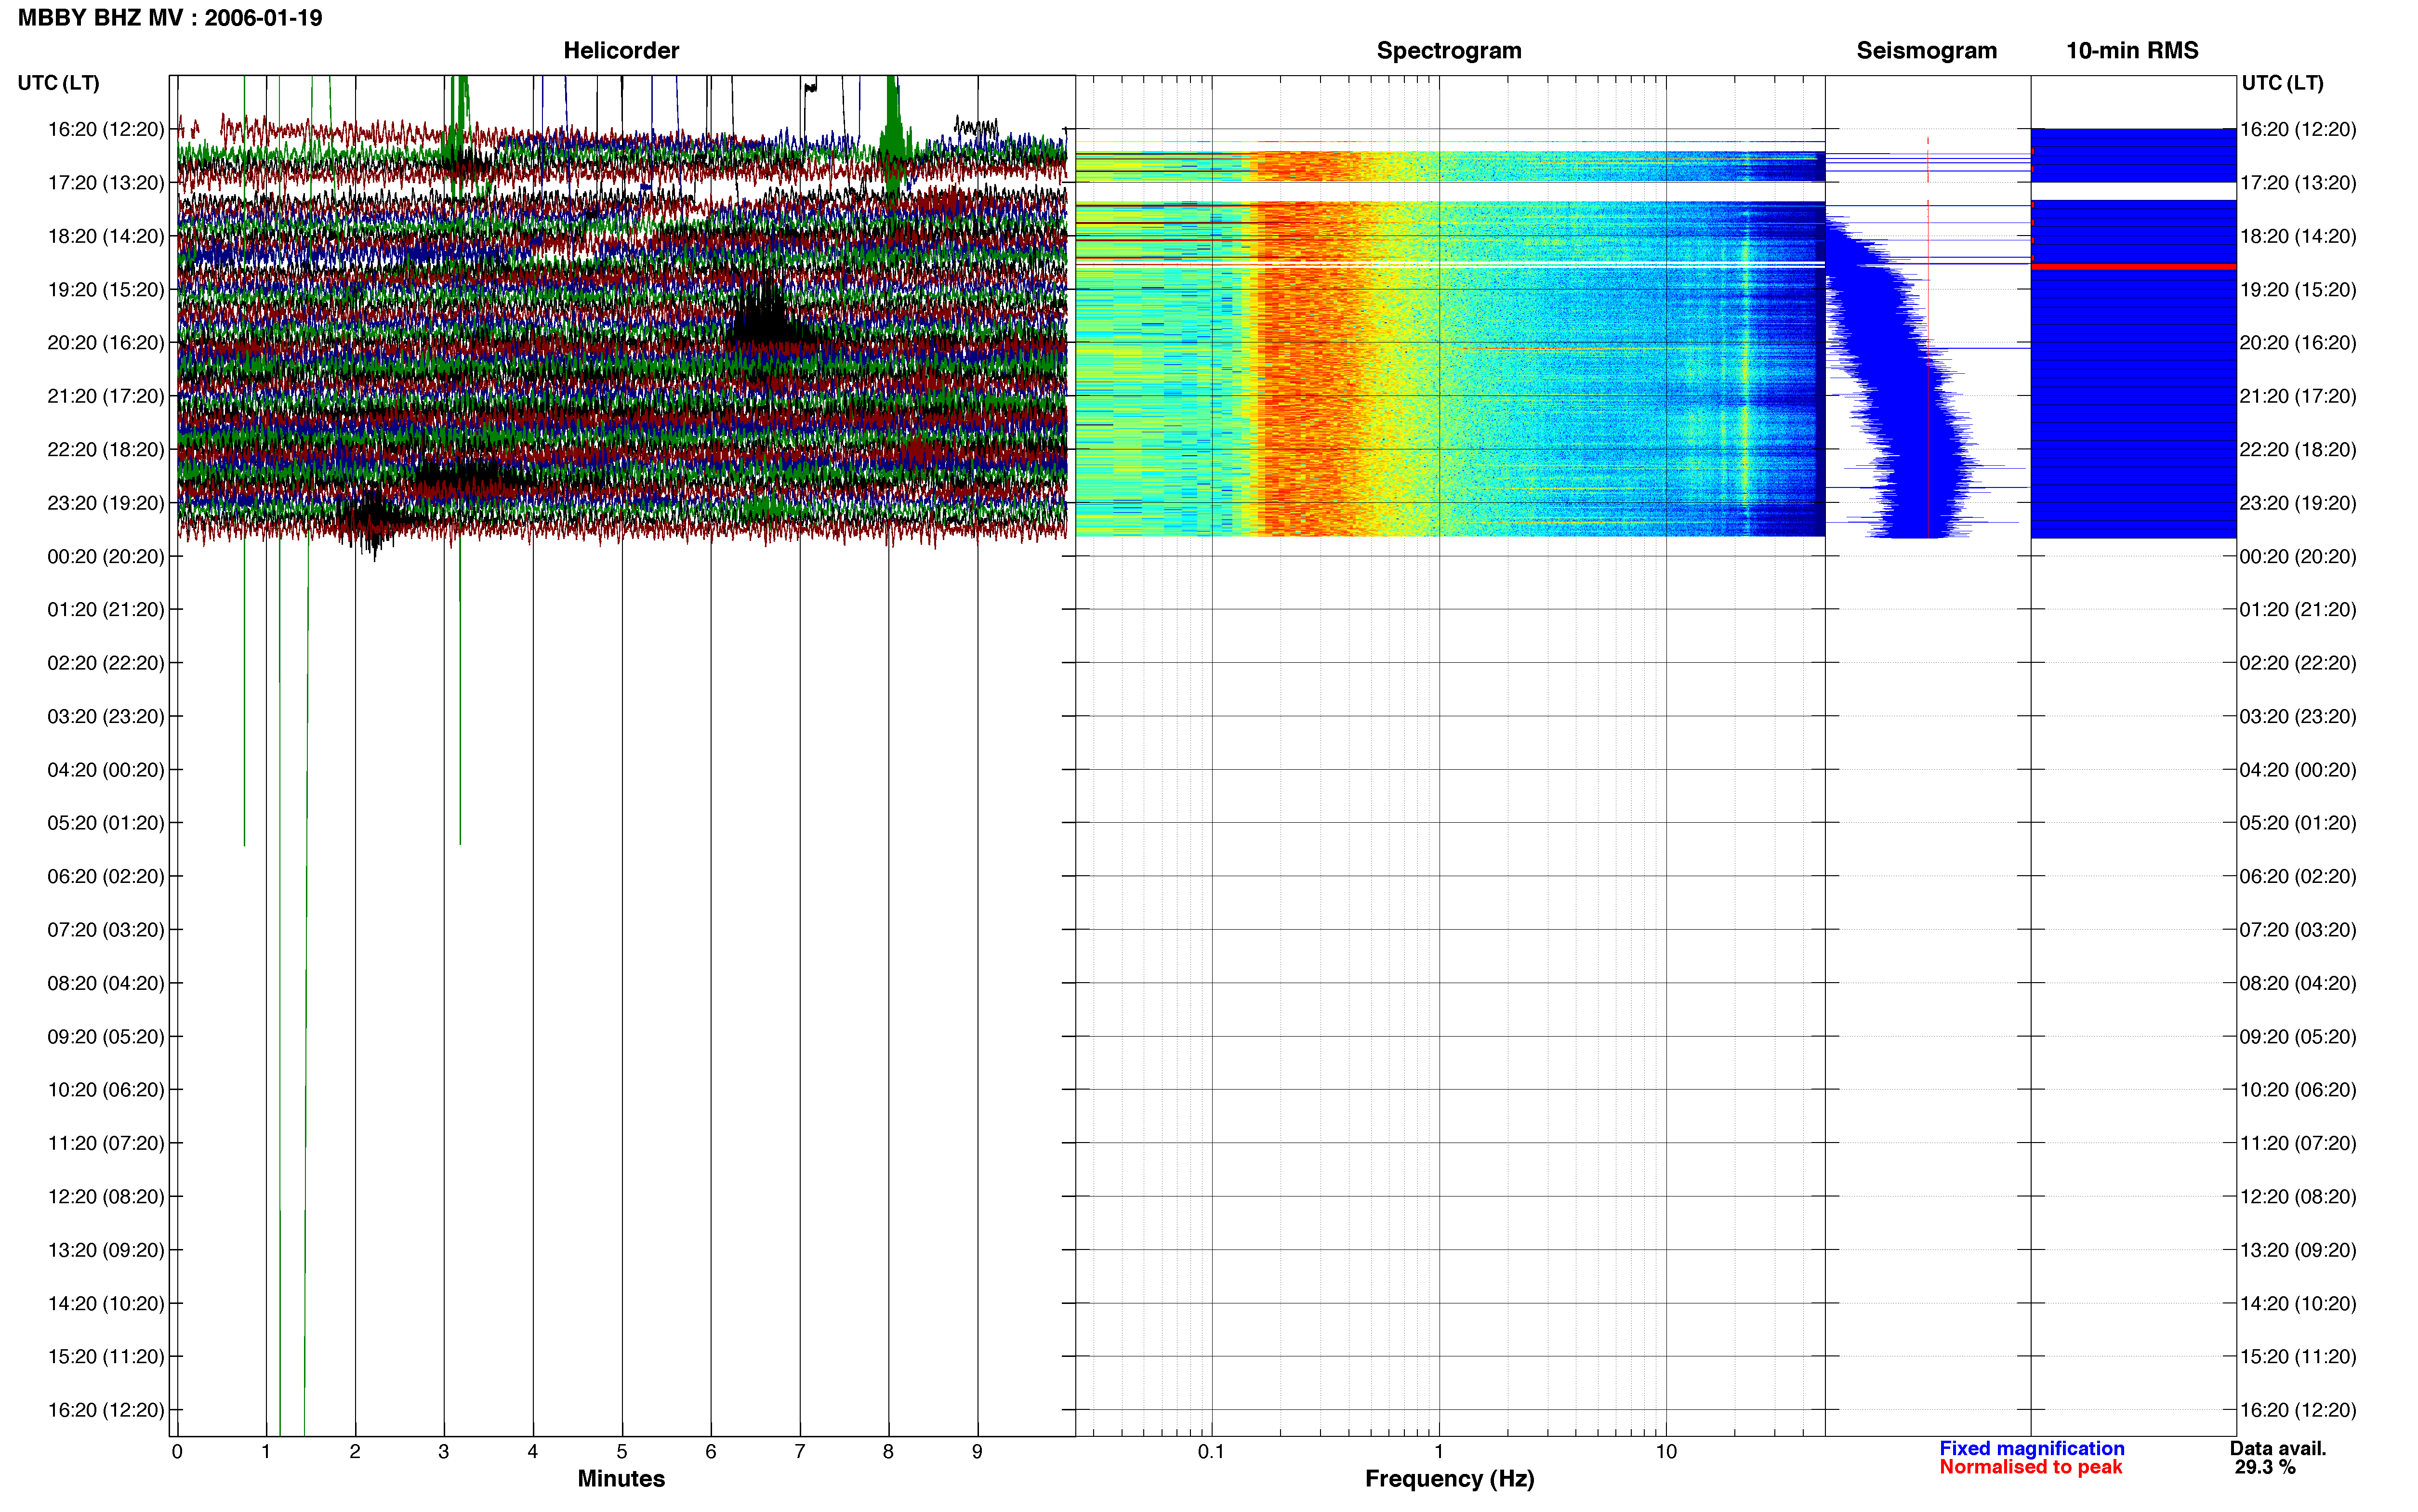The image size is (2418, 1512).
Task: Click left axis label '10:20 (06:20)'
Action: pyautogui.click(x=106, y=1089)
